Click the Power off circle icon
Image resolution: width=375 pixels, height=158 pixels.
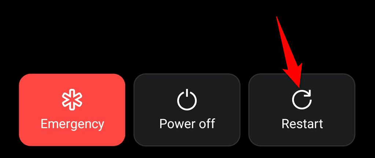pos(187,100)
